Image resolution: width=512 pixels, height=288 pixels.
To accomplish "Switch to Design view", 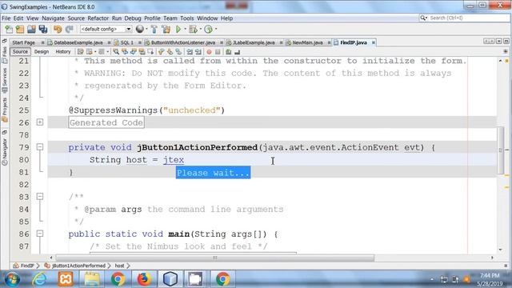I will coord(42,51).
